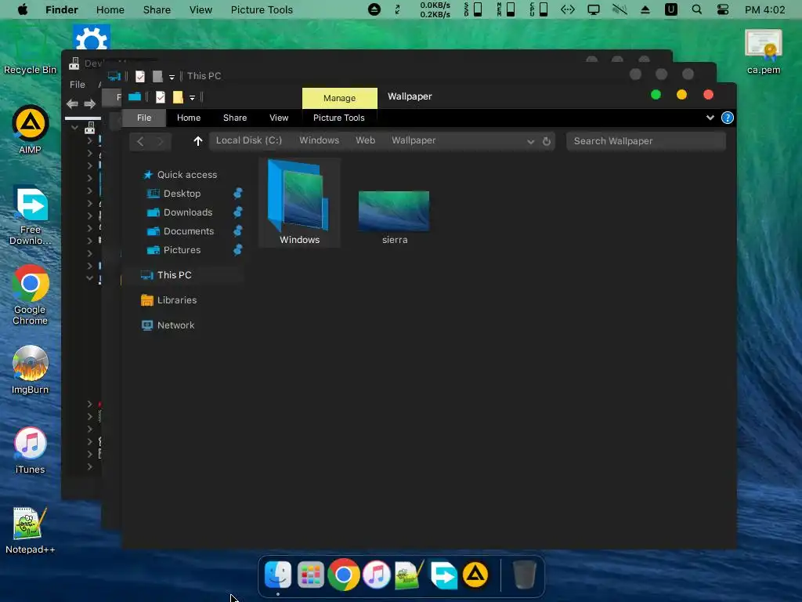Image resolution: width=802 pixels, height=602 pixels.
Task: Select the ca.pem certificate file
Action: click(763, 52)
